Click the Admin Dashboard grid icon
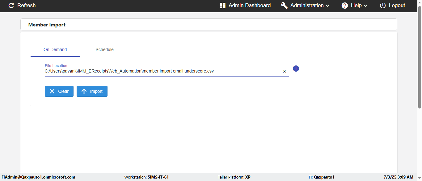This screenshot has width=422, height=181. click(x=222, y=6)
